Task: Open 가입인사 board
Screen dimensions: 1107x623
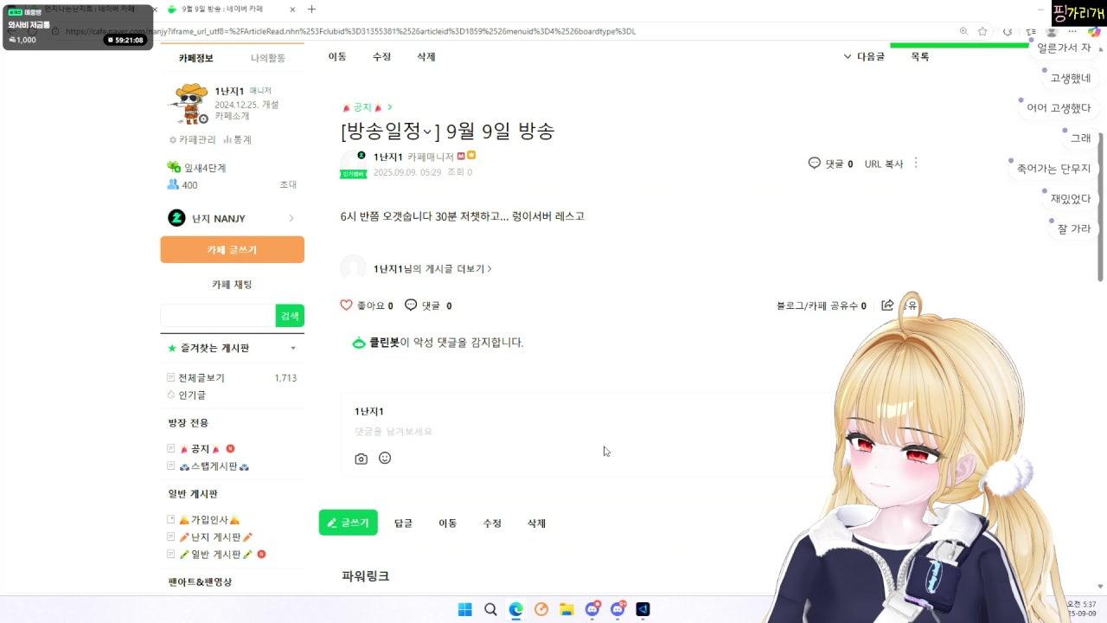Action: click(209, 520)
